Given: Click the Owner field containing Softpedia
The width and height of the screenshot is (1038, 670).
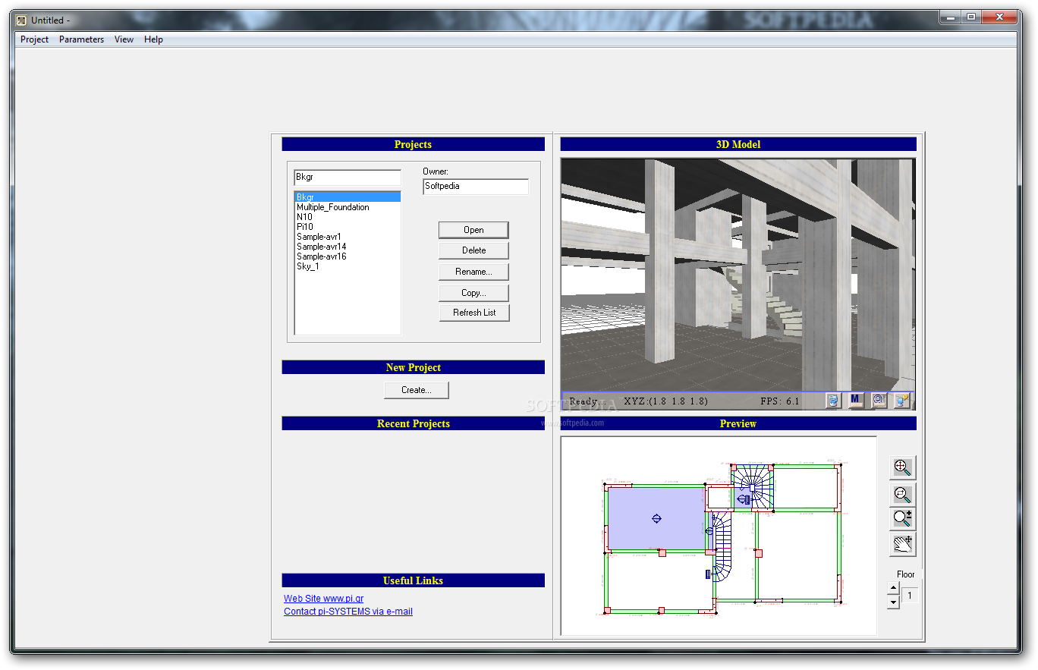Looking at the screenshot, I should [x=476, y=187].
